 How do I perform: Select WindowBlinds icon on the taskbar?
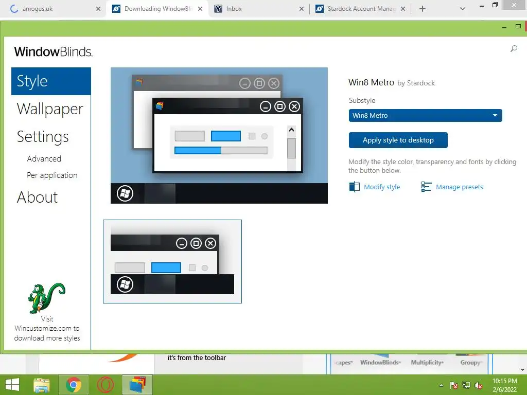[137, 385]
